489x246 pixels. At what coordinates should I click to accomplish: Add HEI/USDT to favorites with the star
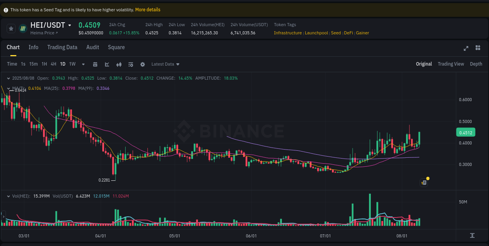[11, 28]
